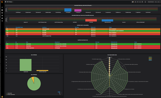Sort table by ClauseGroup column header
This screenshot has width=161, height=98.
(x=57, y=42)
